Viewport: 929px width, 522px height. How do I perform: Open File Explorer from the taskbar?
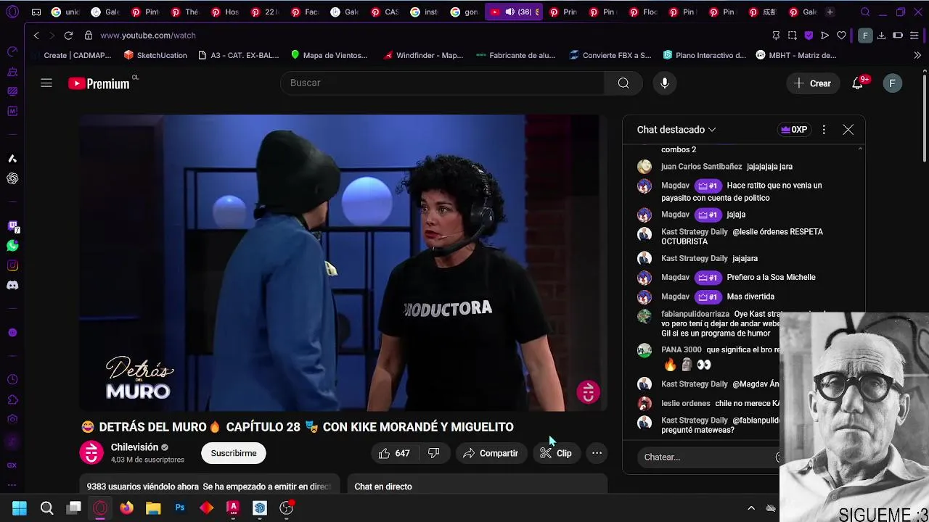click(x=153, y=508)
